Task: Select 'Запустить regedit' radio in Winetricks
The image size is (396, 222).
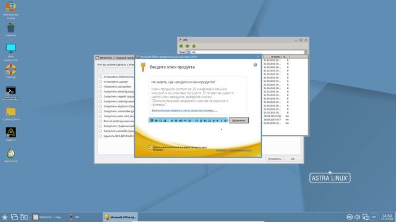Action: (100, 96)
